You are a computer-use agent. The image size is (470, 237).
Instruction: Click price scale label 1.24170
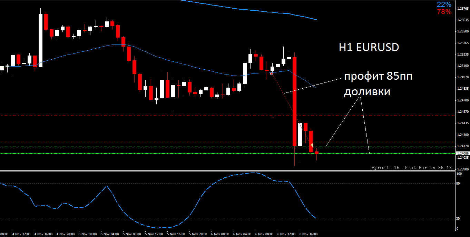462,146
